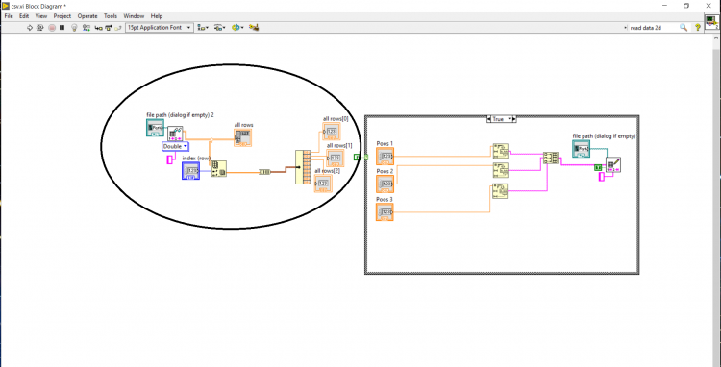Open the File menu
Viewport: 721px width, 367px height.
point(9,16)
